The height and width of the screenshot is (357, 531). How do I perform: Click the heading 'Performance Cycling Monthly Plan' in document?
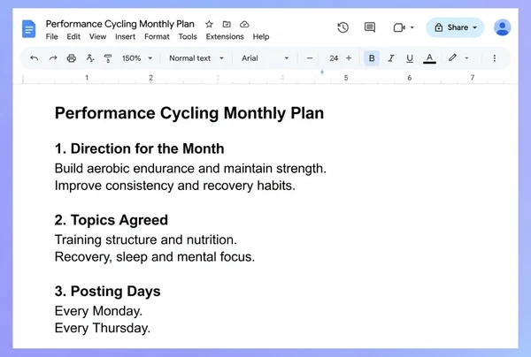pos(189,113)
